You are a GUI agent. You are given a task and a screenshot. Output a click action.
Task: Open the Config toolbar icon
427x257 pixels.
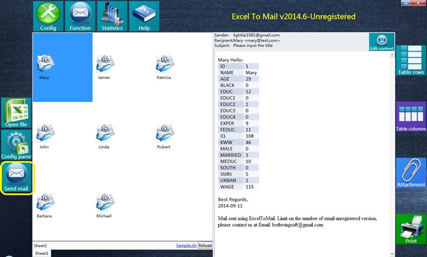tap(48, 16)
